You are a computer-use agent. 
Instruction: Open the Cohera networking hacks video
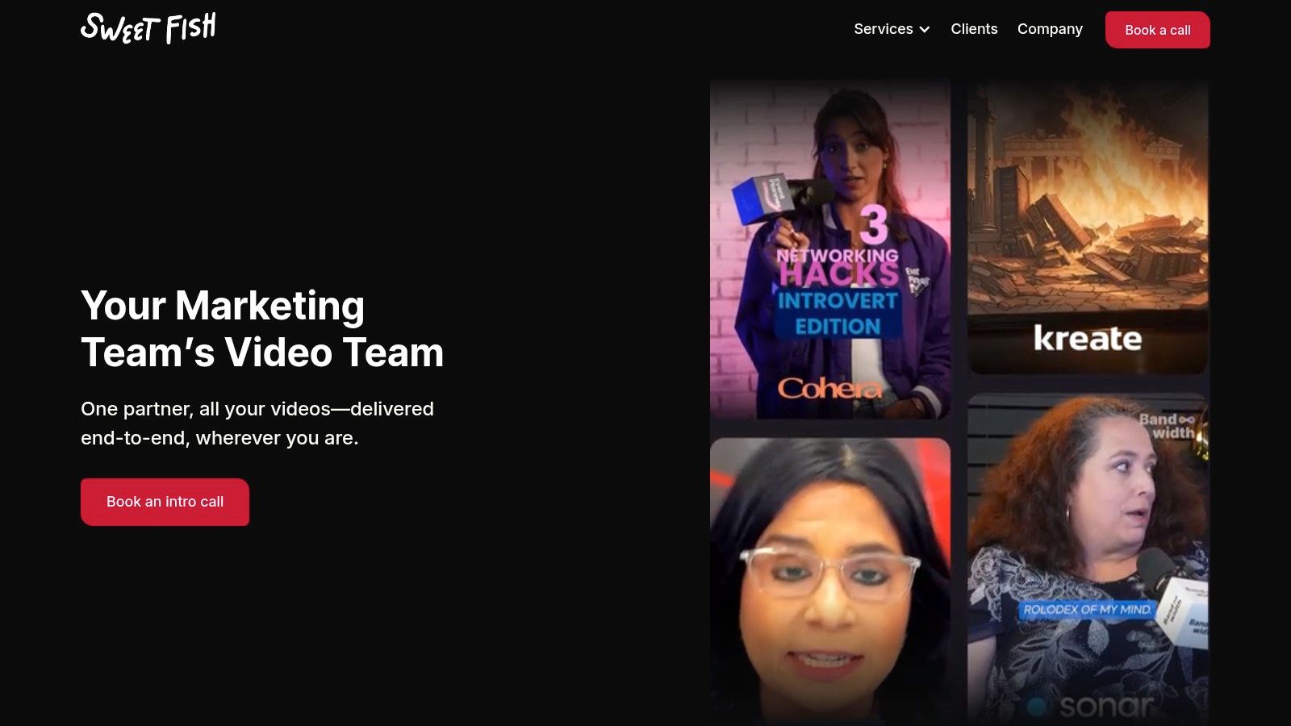click(x=830, y=249)
